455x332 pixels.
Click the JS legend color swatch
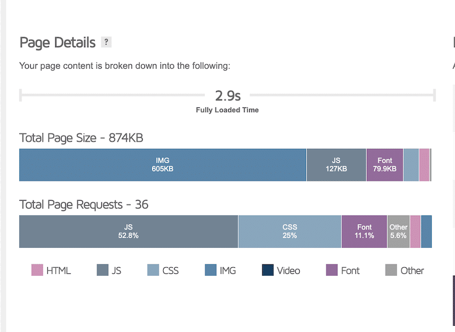pyautogui.click(x=102, y=270)
